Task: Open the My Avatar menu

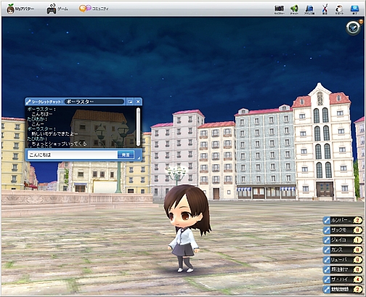Action: (x=20, y=9)
